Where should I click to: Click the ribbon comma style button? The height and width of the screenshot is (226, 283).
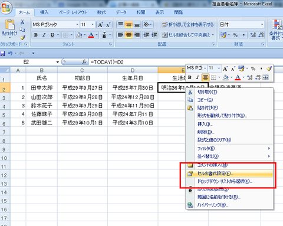[x=243, y=35]
